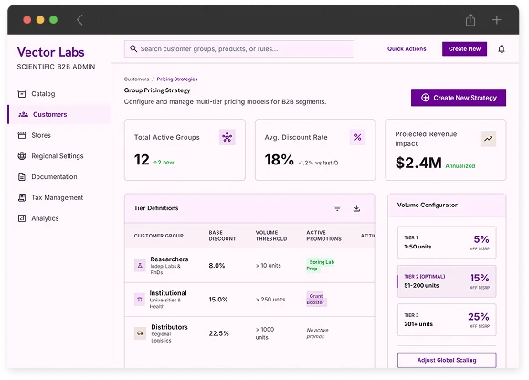Click the 15.0% base discount value
The width and height of the screenshot is (529, 380).
218,299
